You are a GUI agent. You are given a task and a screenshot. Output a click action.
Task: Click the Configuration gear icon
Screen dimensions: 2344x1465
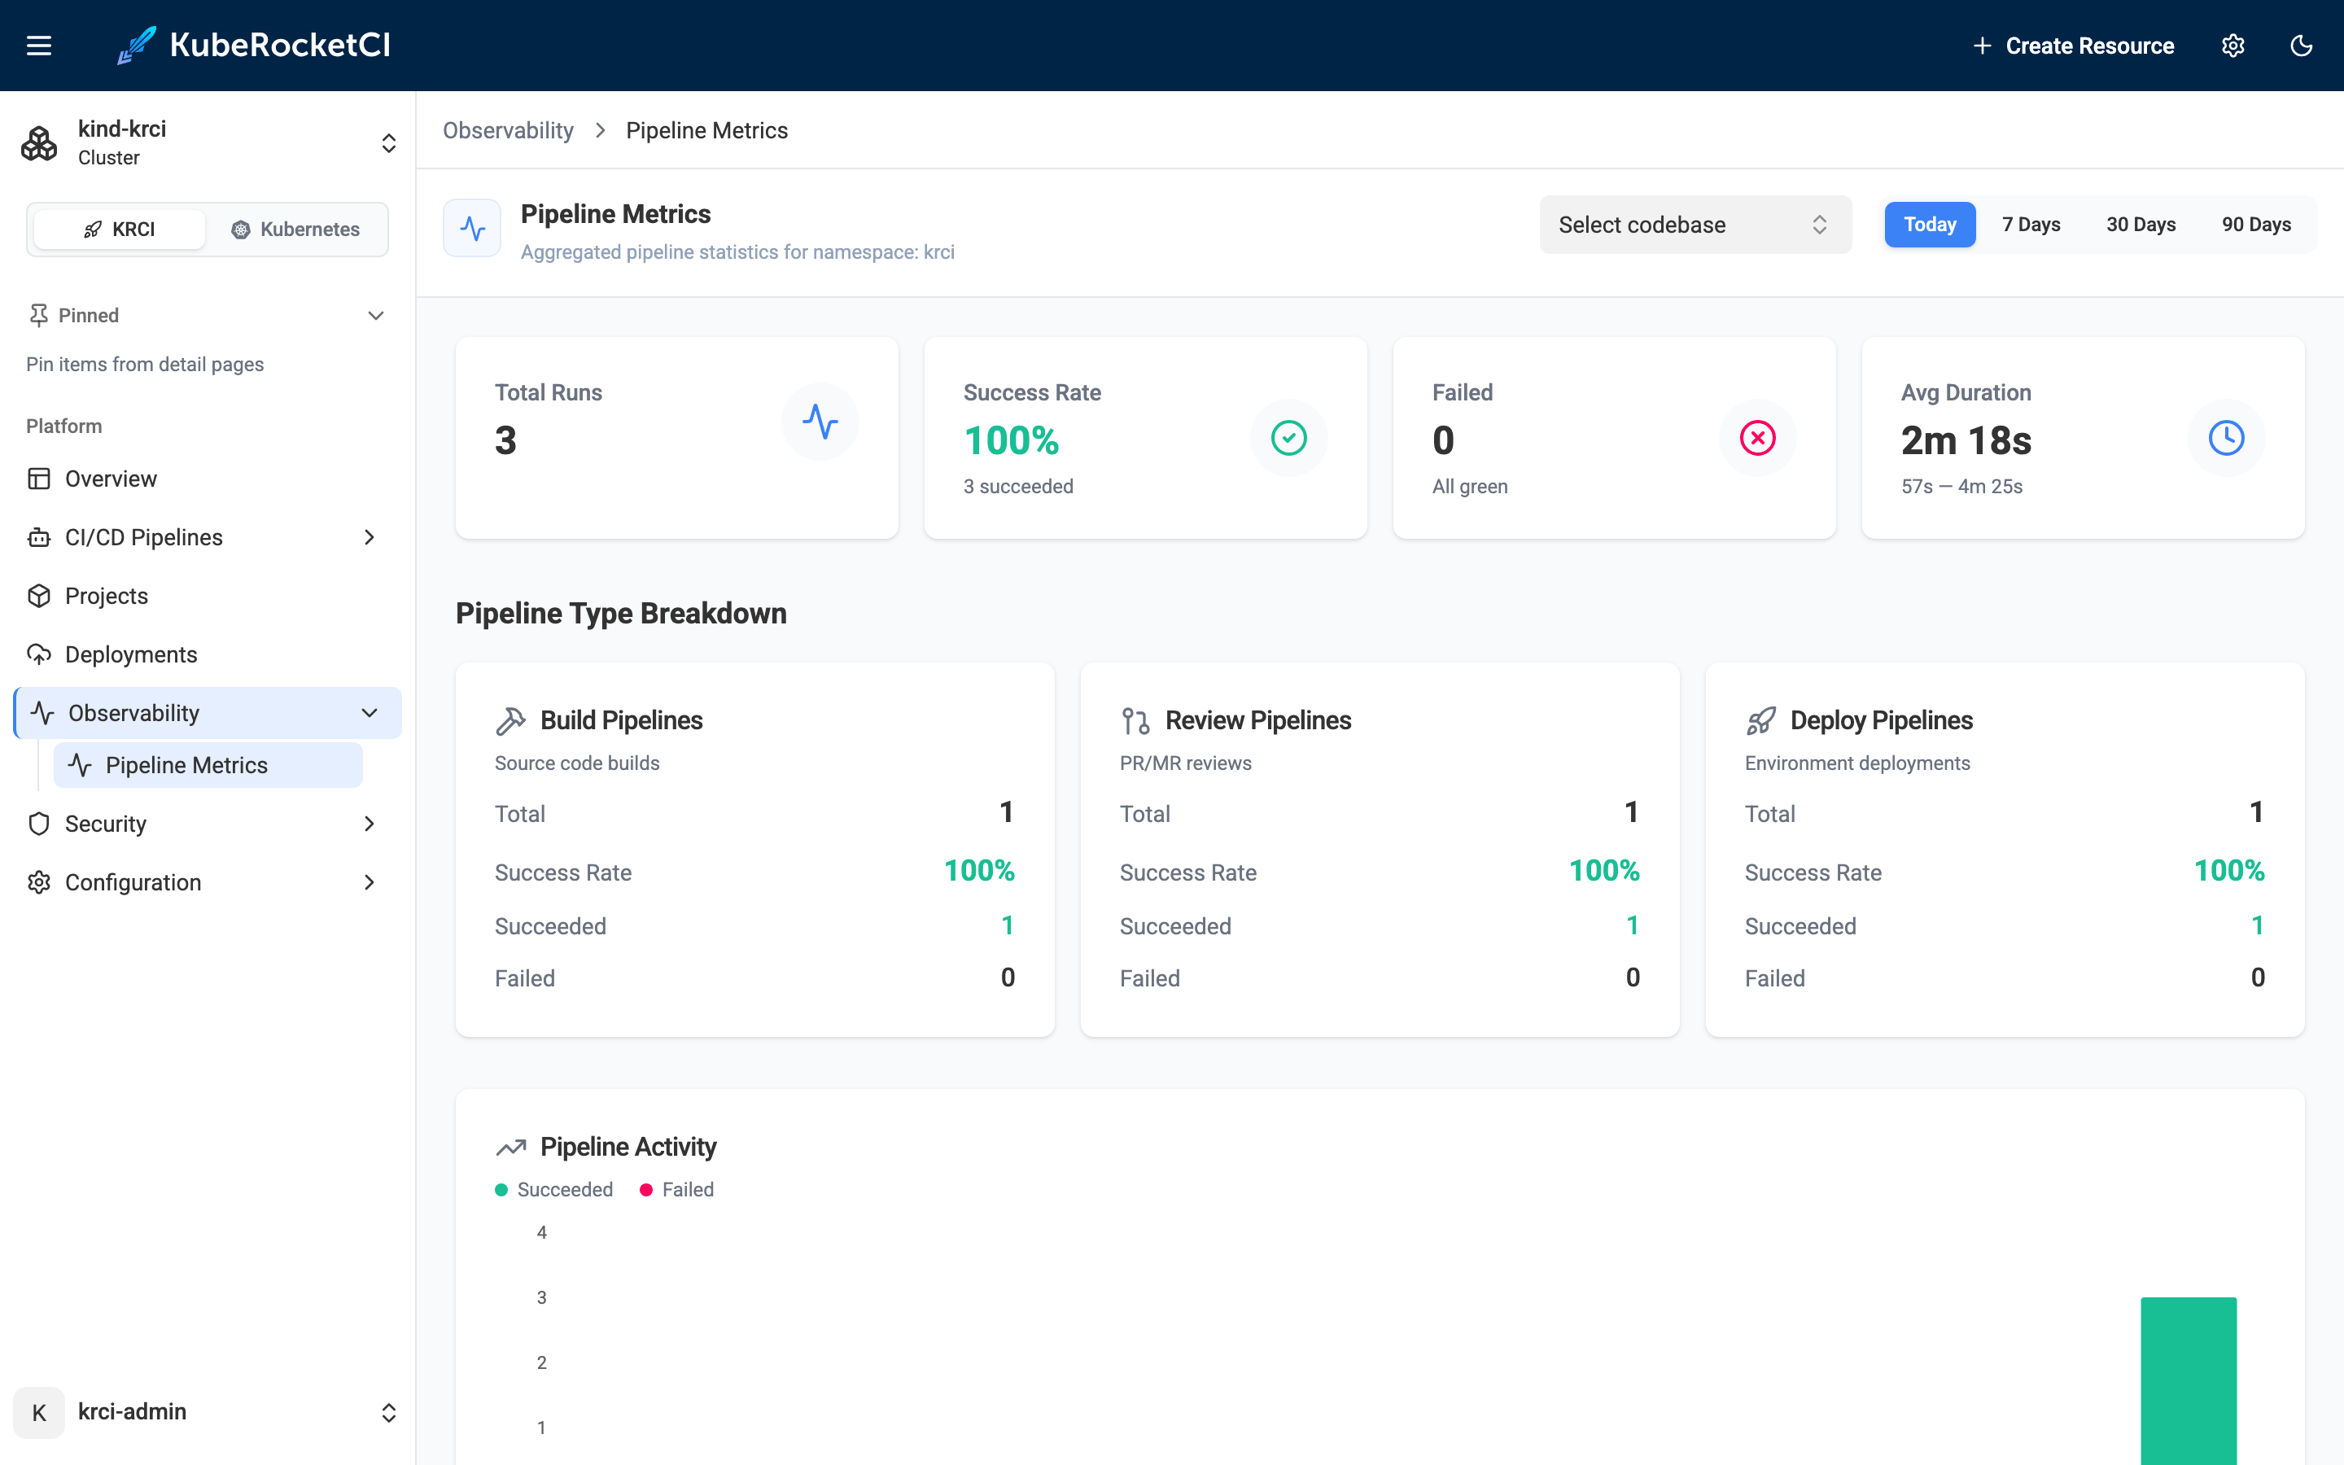(x=39, y=881)
